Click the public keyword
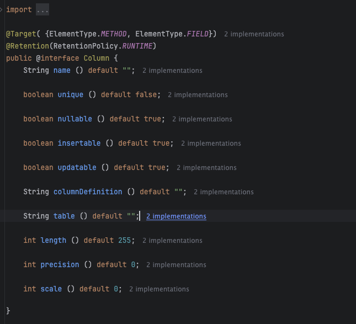This screenshot has width=356, height=324. pyautogui.click(x=19, y=59)
